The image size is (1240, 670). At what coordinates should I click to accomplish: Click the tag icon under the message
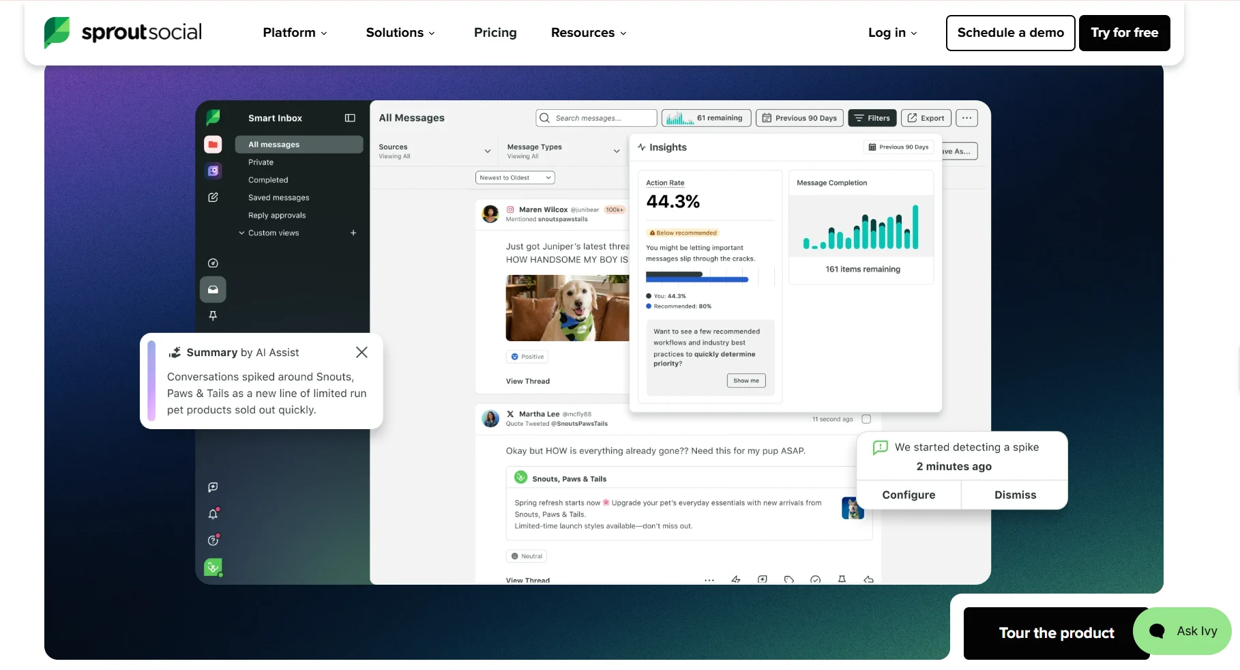[789, 579]
